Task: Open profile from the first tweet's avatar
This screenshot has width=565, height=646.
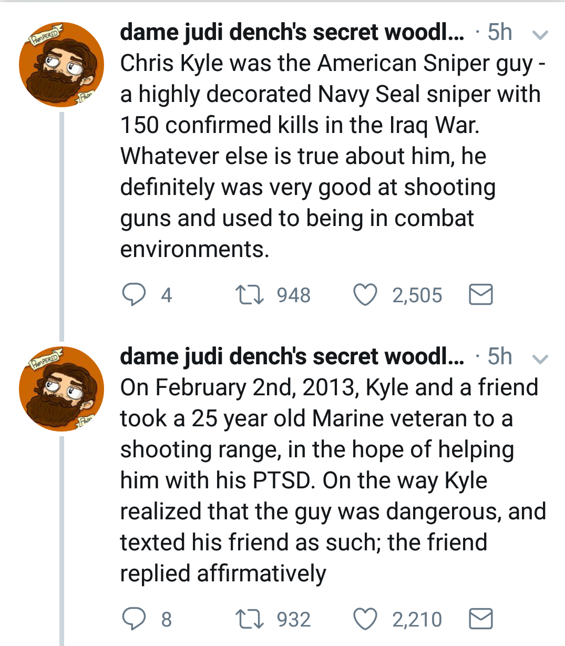Action: point(61,65)
